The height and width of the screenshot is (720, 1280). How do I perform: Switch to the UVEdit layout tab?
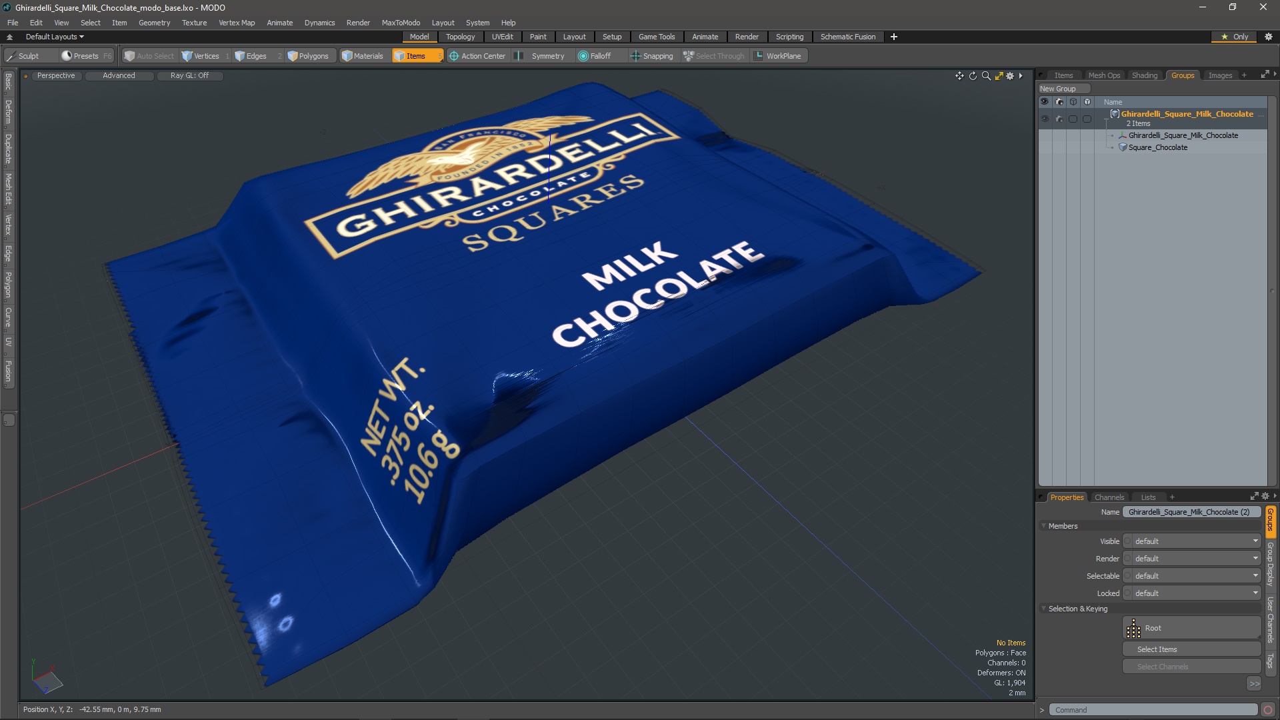(x=502, y=37)
